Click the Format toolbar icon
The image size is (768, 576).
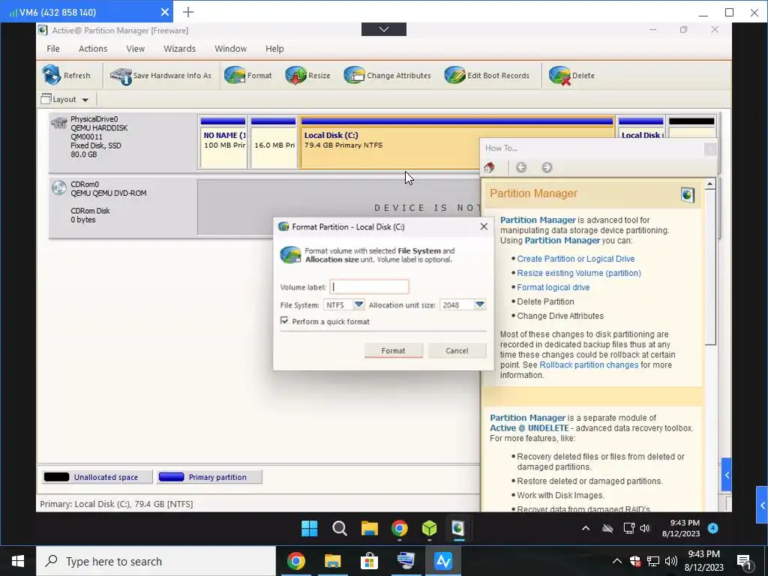[235, 75]
